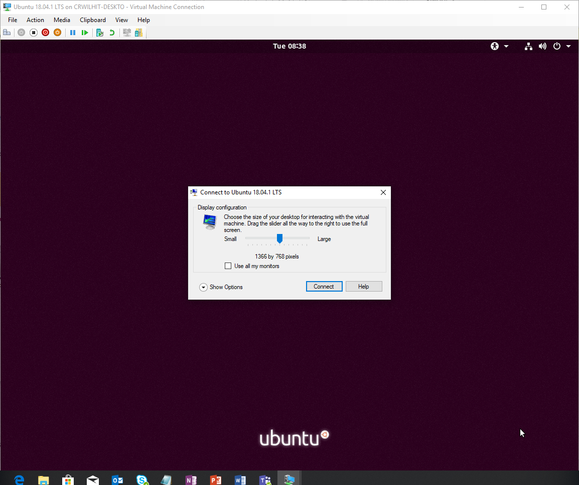Open Microsoft Edge from taskbar
The width and height of the screenshot is (579, 485).
pos(19,479)
